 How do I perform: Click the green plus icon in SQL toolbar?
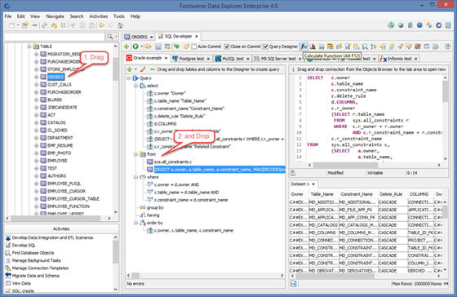pyautogui.click(x=126, y=47)
